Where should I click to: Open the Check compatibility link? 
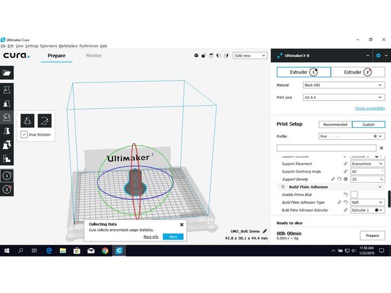click(x=370, y=108)
